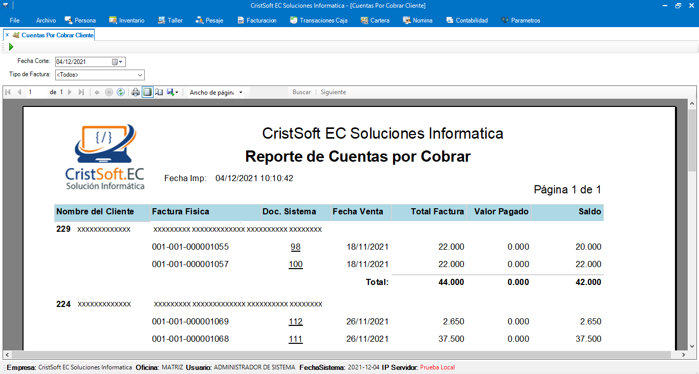Click the Saldo column header
The width and height of the screenshot is (699, 374).
[x=568, y=212]
